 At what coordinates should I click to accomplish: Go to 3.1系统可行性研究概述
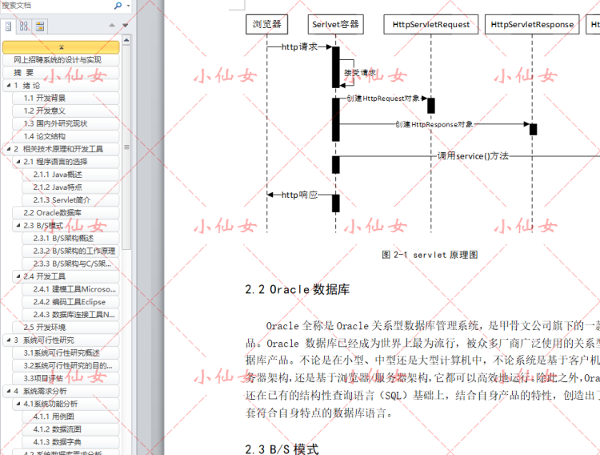(x=66, y=352)
